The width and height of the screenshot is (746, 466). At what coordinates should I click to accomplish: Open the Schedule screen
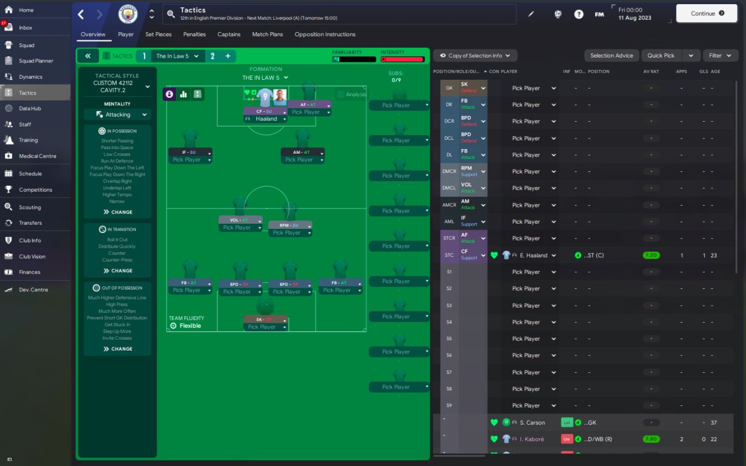pyautogui.click(x=30, y=174)
